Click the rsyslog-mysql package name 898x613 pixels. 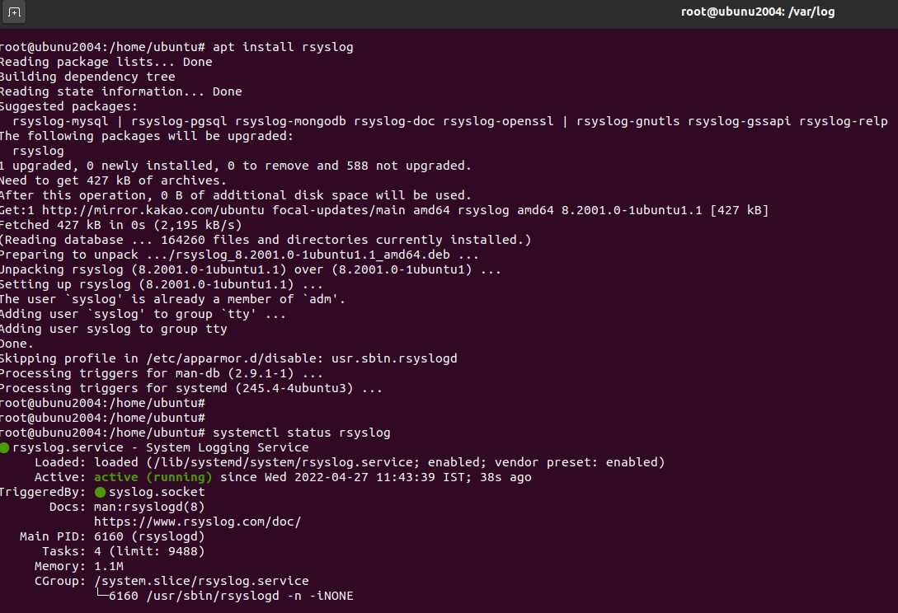click(60, 121)
